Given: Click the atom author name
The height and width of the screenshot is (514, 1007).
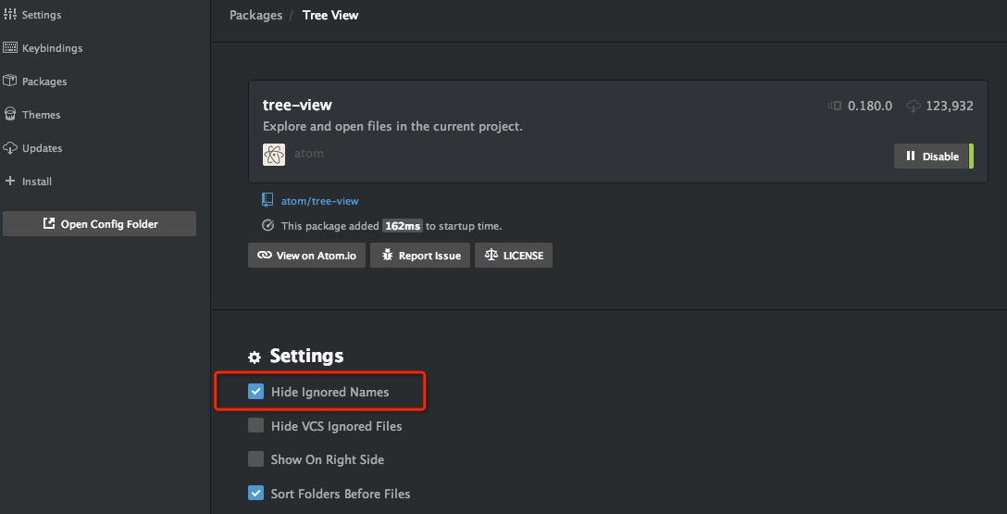Looking at the screenshot, I should [309, 154].
